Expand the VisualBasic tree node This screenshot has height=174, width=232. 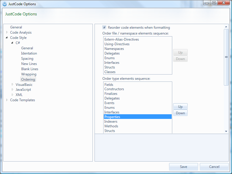coord(12,84)
